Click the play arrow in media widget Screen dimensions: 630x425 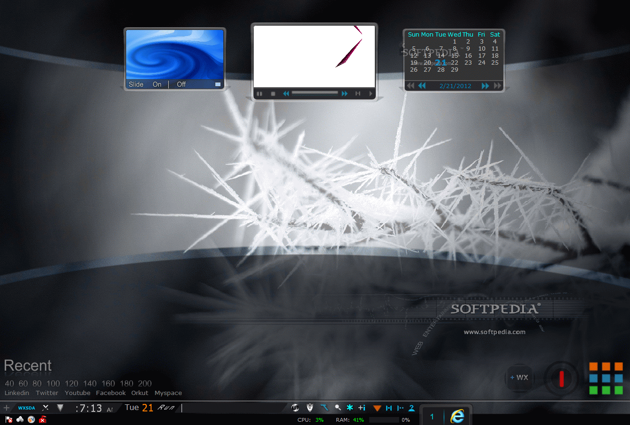pyautogui.click(x=371, y=94)
